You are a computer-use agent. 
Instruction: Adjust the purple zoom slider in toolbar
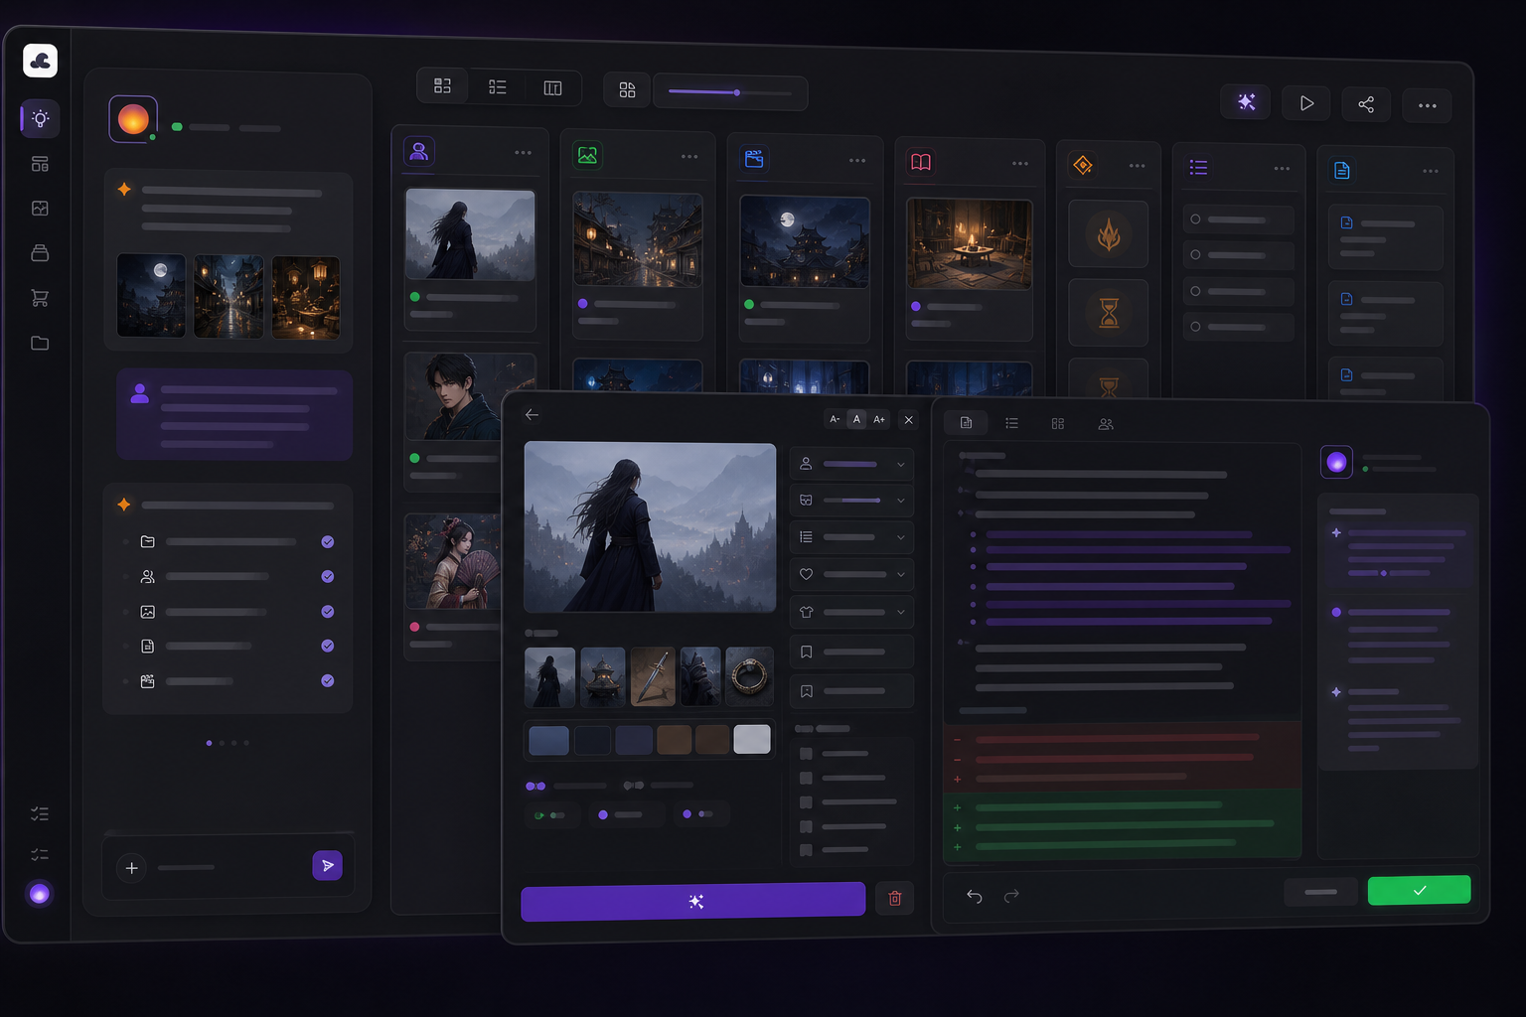click(730, 92)
